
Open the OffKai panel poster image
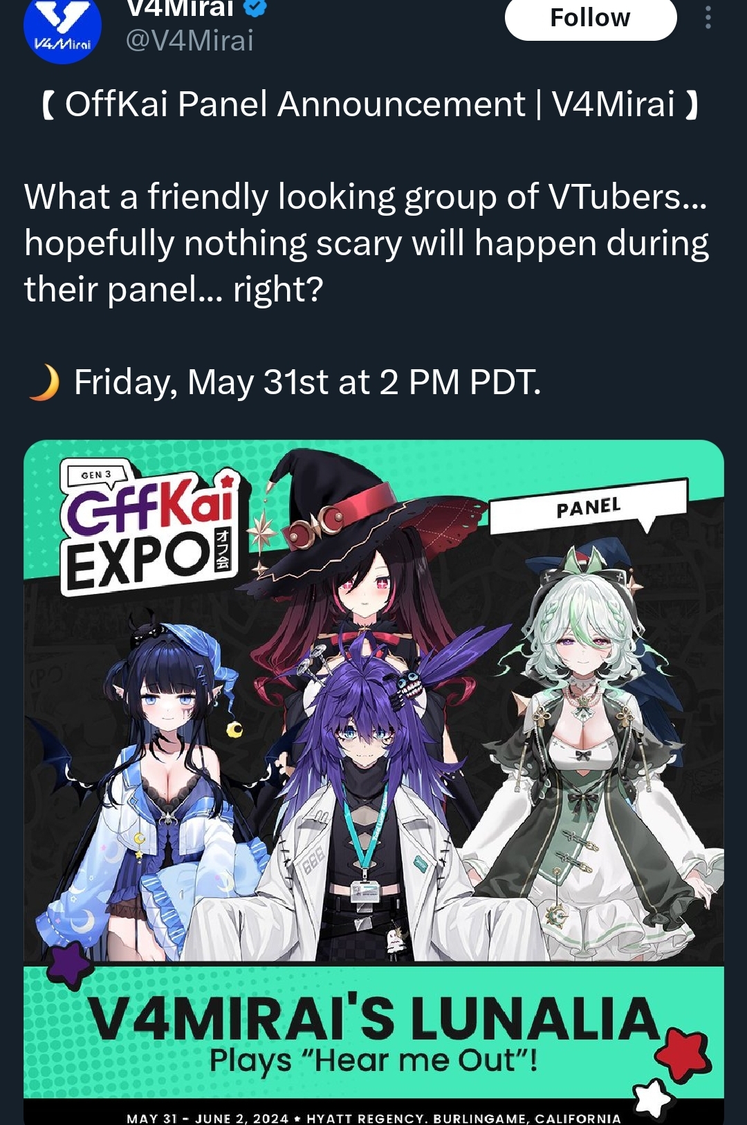point(373,781)
